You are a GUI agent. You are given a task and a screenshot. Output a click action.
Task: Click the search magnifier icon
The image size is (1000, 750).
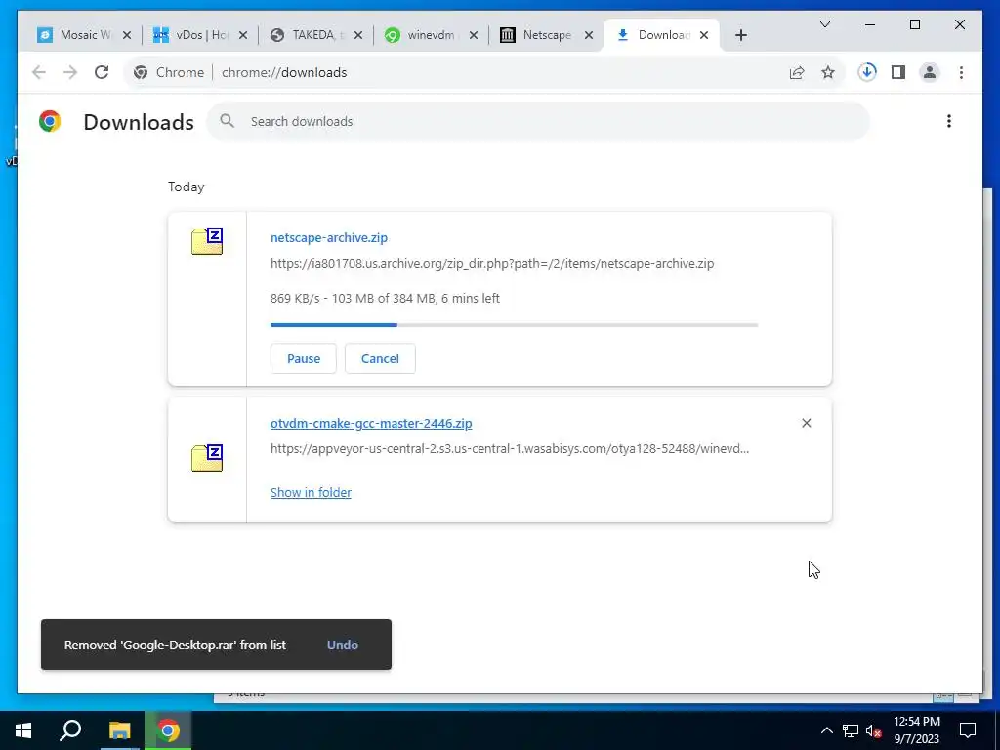(227, 121)
